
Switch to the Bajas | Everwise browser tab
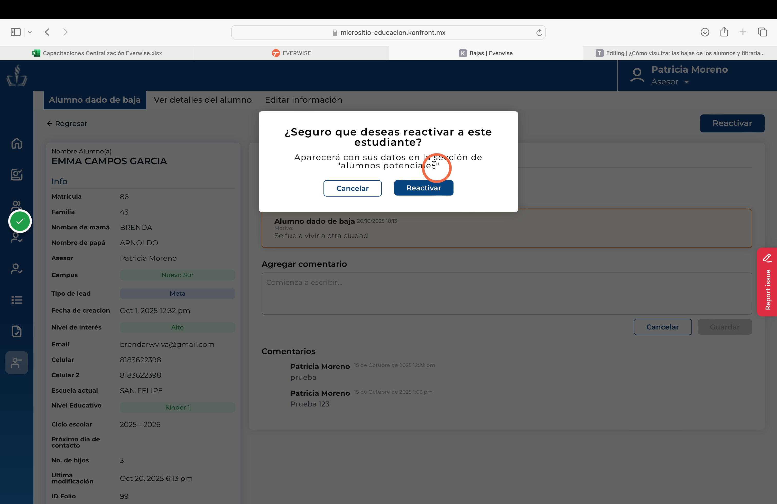485,53
